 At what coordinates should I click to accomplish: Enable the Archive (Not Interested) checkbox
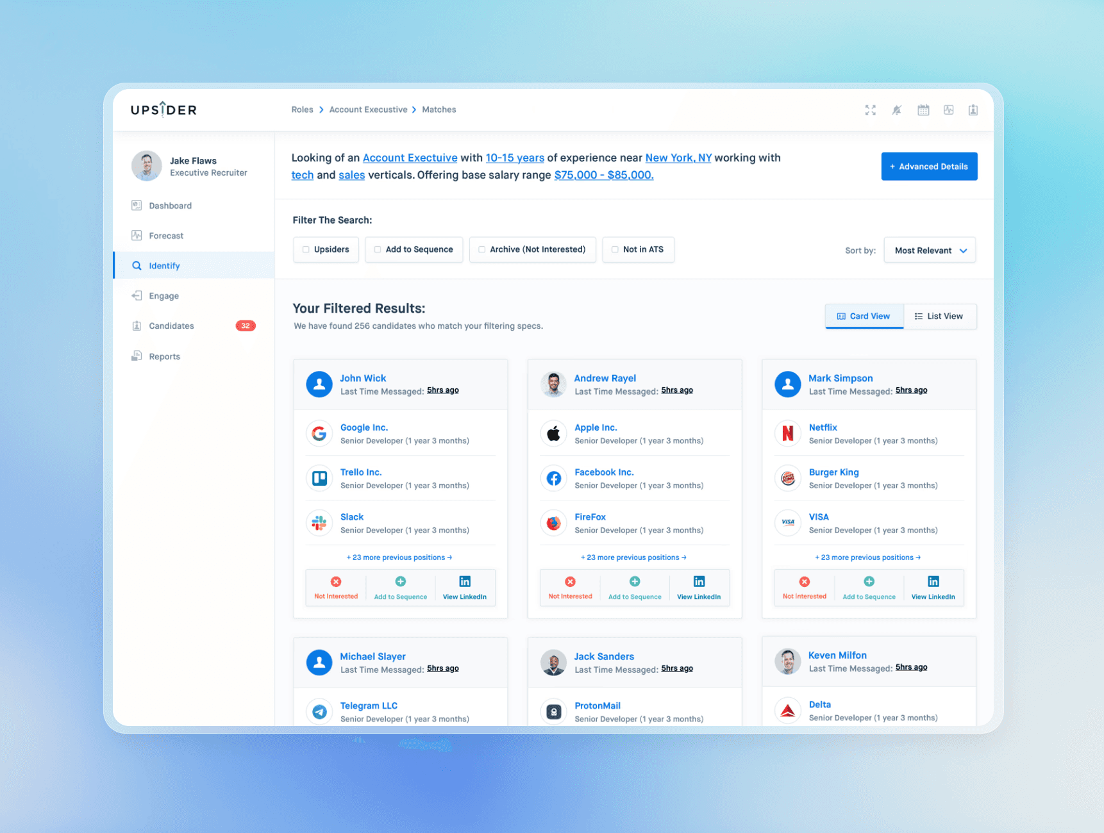tap(482, 250)
